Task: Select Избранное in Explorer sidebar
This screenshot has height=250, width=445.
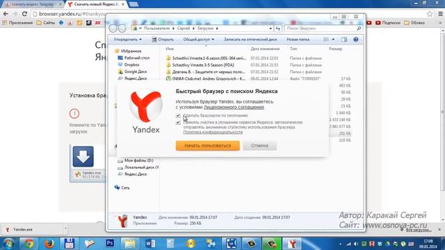Action: 131,51
